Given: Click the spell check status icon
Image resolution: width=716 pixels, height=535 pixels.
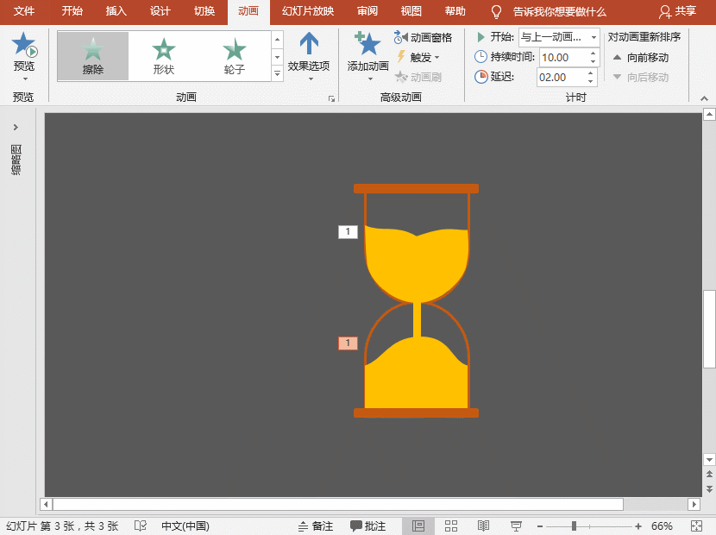Looking at the screenshot, I should pyautogui.click(x=141, y=526).
